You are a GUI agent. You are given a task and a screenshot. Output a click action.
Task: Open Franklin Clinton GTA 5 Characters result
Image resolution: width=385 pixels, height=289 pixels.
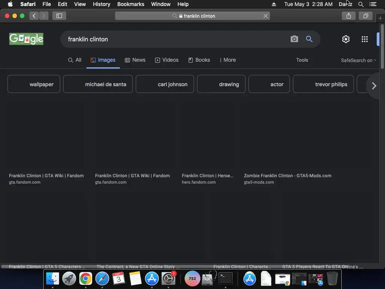47,266
